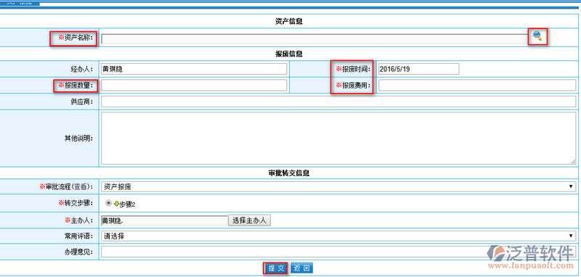Click the 主办人 name text field
The image size is (581, 277).
pos(164,220)
